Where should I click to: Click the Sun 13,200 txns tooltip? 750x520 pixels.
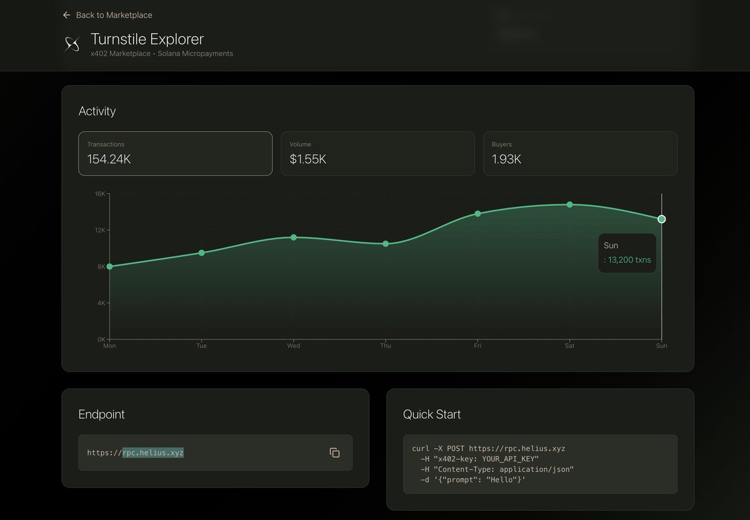point(627,253)
